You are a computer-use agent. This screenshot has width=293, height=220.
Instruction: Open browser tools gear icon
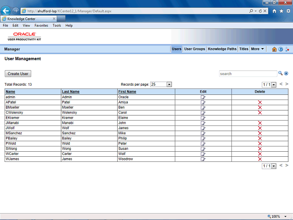(x=288, y=11)
